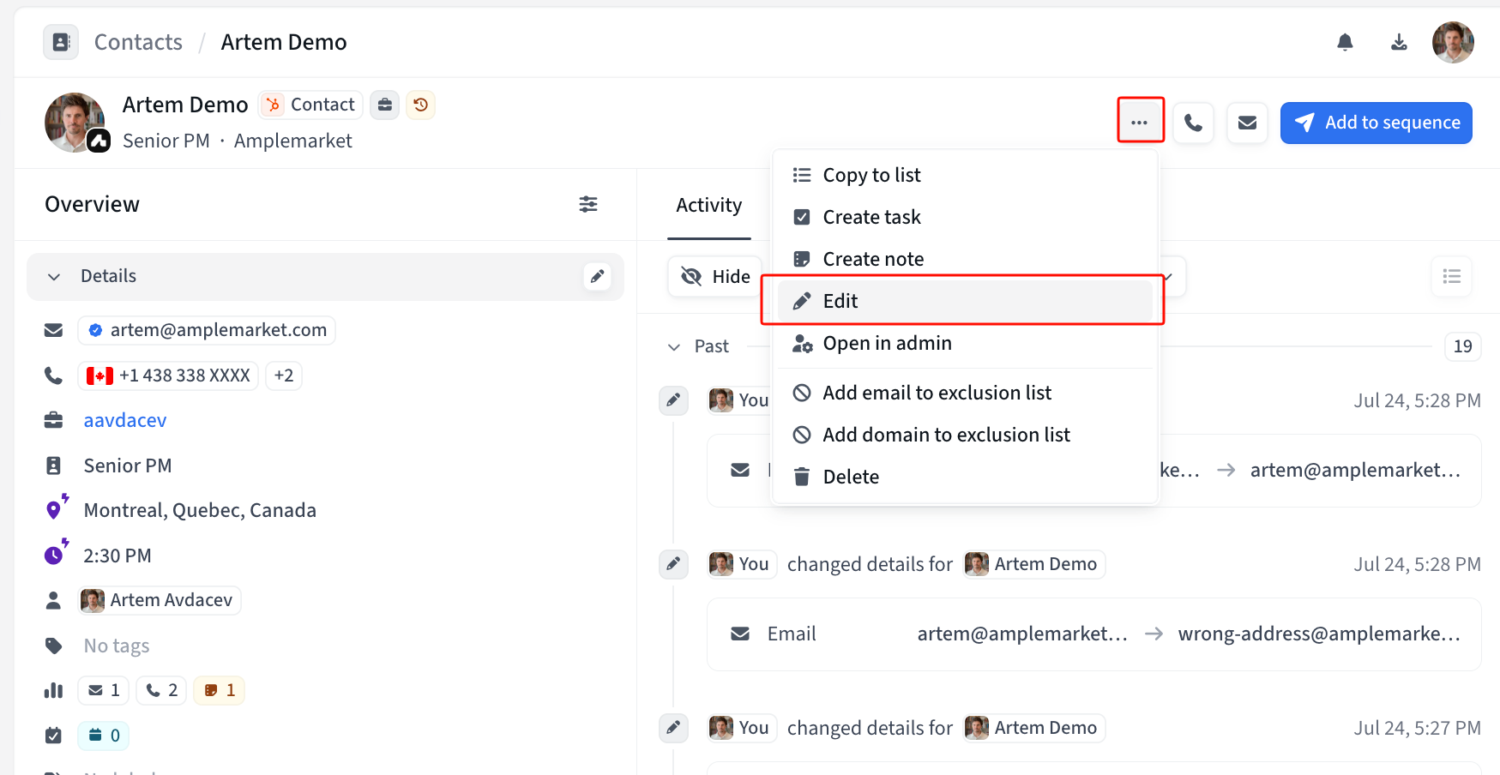Screen dimensions: 1500x775
Task: Open the aavdacev link
Action: pyautogui.click(x=125, y=420)
